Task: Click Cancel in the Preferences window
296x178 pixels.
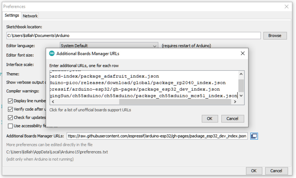Action: coord(276,171)
